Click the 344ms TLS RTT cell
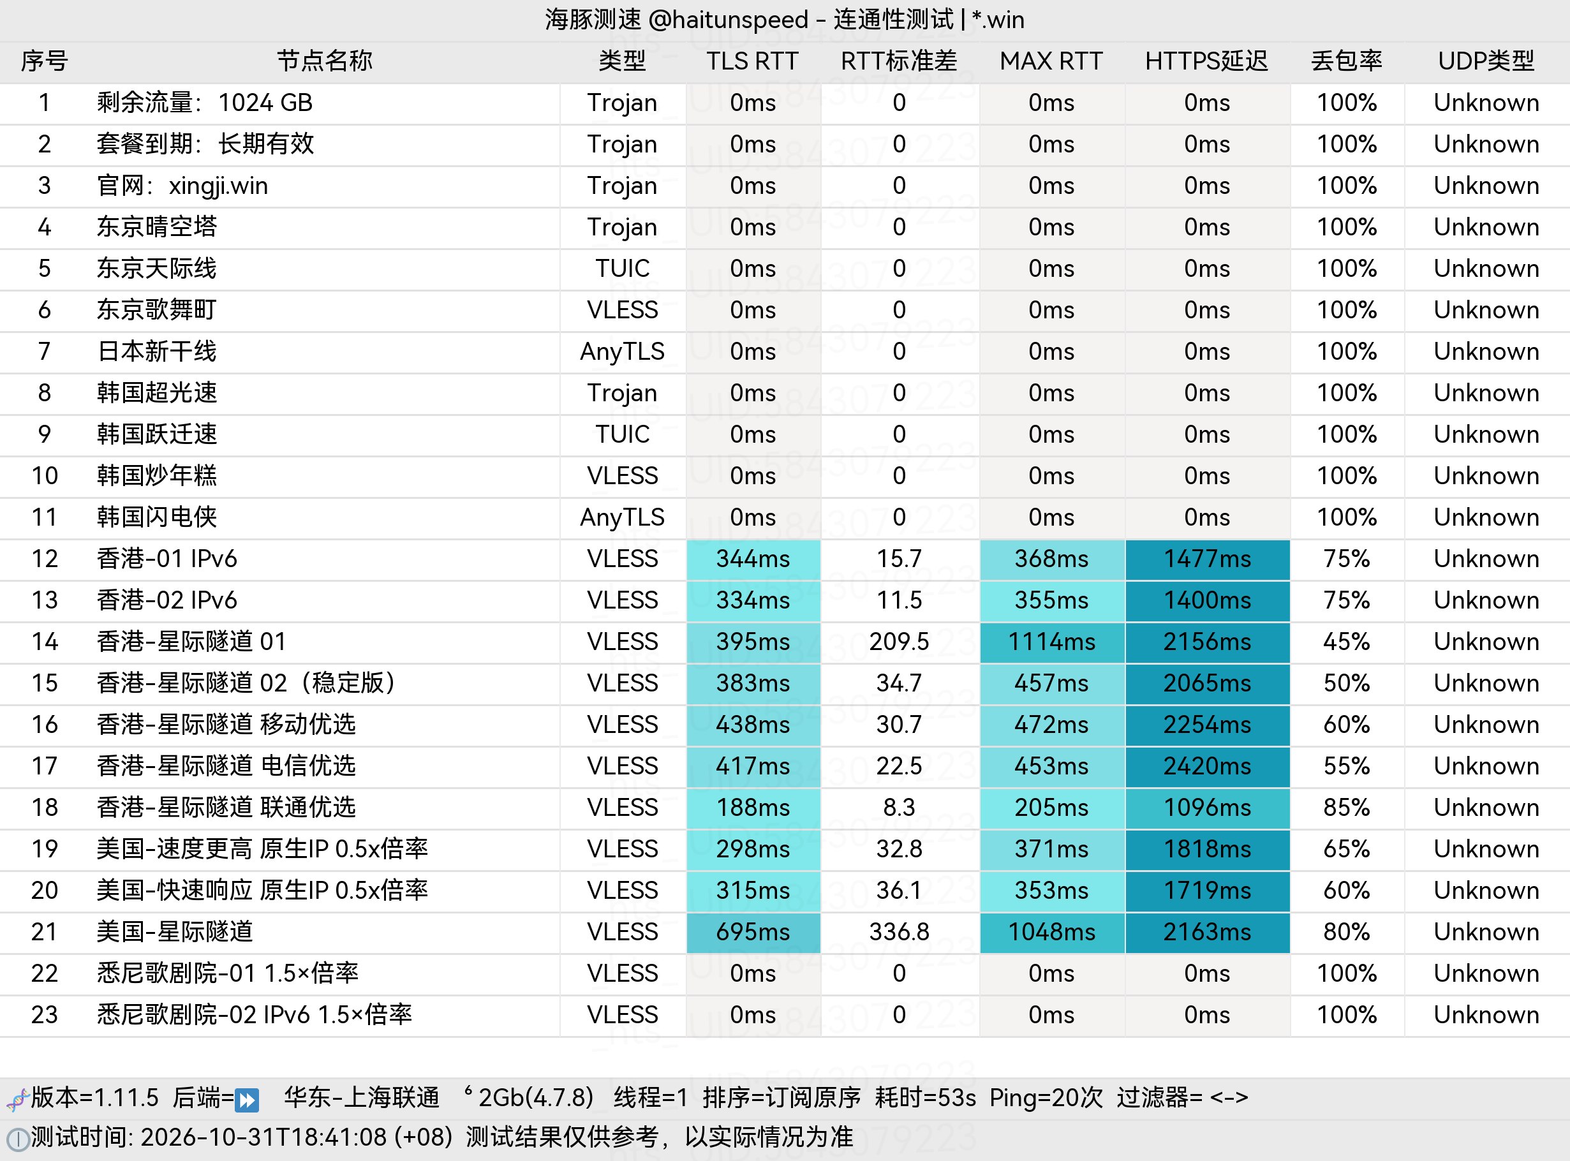This screenshot has height=1161, width=1570. [x=753, y=559]
